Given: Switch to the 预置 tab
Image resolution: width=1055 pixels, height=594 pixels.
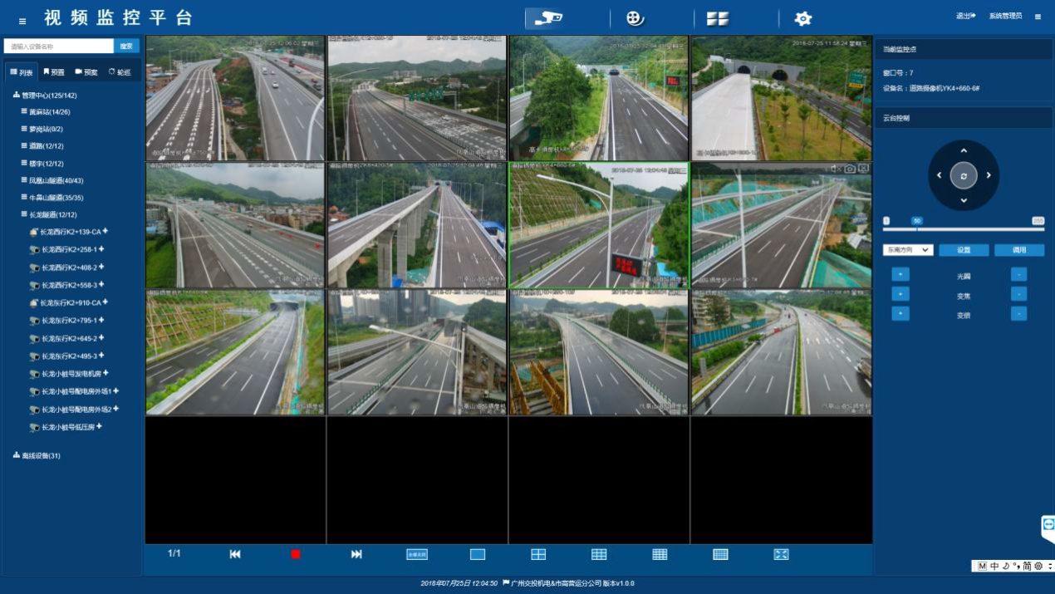Looking at the screenshot, I should [54, 72].
